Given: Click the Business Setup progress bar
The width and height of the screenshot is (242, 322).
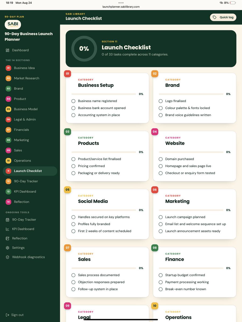Looking at the screenshot, I should [104, 94].
